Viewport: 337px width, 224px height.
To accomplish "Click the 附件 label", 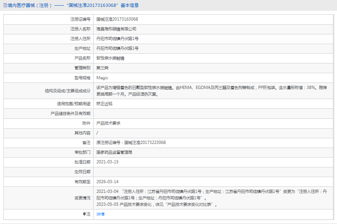I will coord(86,123).
